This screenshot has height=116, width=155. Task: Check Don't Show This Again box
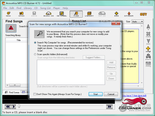pos(35,94)
